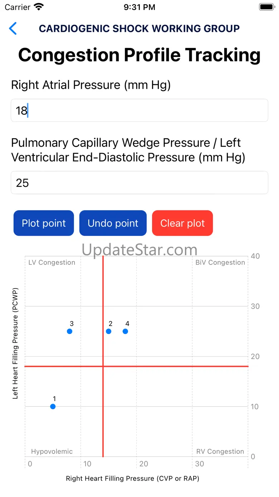Select data point 4 on the plot
Viewport: 279px width, 497px height.
pos(125,331)
